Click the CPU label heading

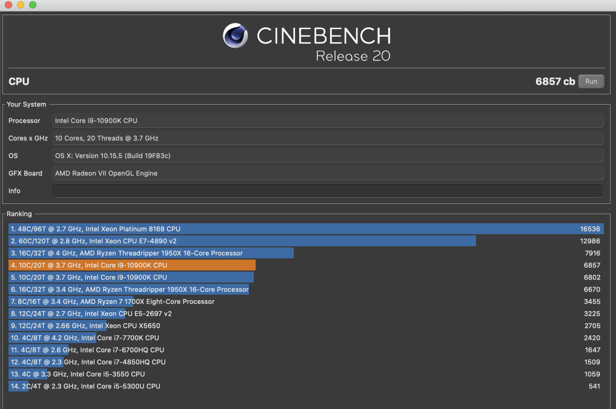[19, 81]
